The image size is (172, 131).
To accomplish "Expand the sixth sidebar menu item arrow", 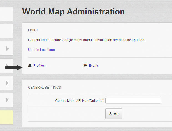I will (x=7, y=100).
